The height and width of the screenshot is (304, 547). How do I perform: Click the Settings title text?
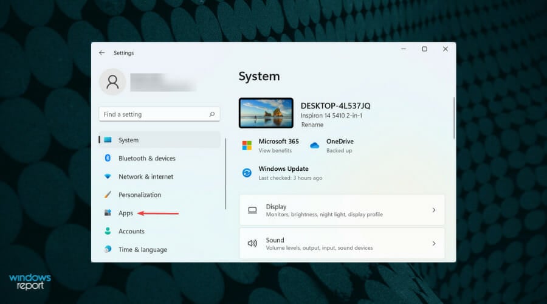click(123, 53)
